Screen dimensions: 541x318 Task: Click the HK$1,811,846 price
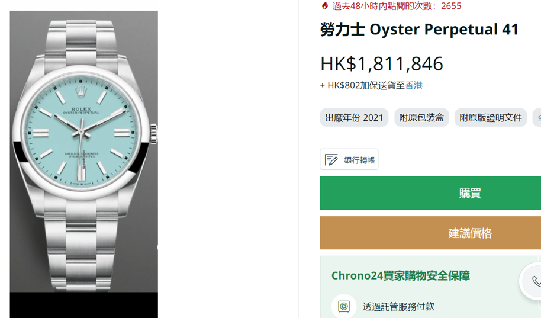[x=382, y=63]
